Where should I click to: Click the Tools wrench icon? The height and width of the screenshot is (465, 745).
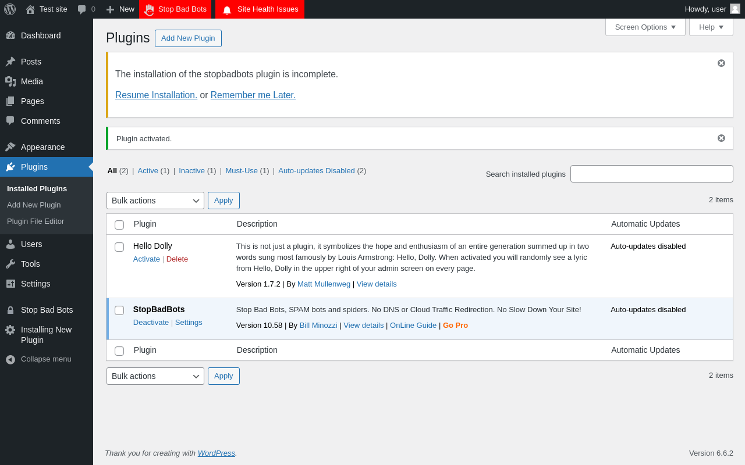(x=10, y=264)
